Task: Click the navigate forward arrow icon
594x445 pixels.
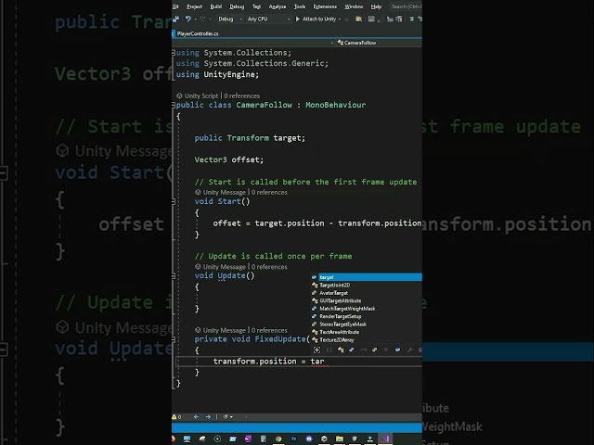Action: click(208, 416)
